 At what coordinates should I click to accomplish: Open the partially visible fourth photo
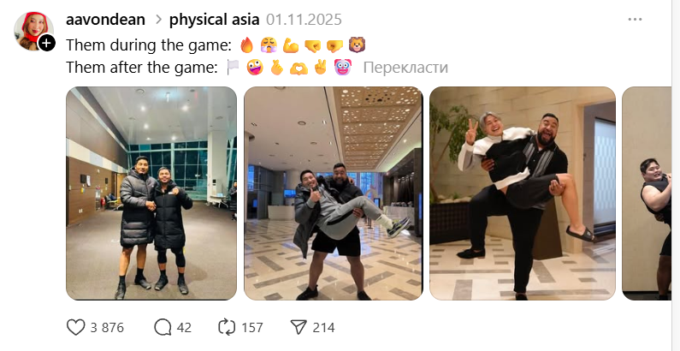pos(647,193)
